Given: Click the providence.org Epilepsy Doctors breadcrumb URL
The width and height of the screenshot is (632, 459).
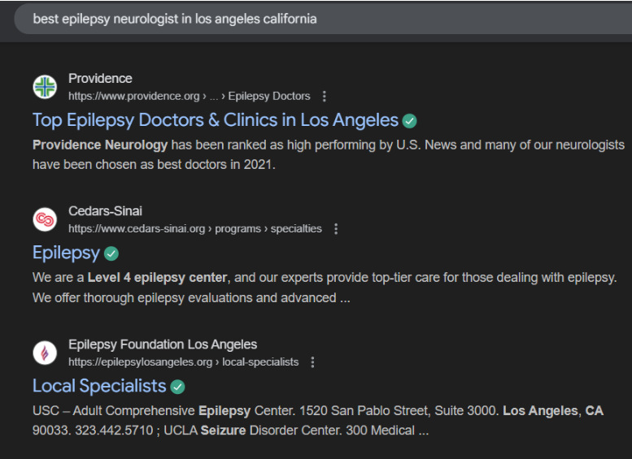Looking at the screenshot, I should point(189,96).
